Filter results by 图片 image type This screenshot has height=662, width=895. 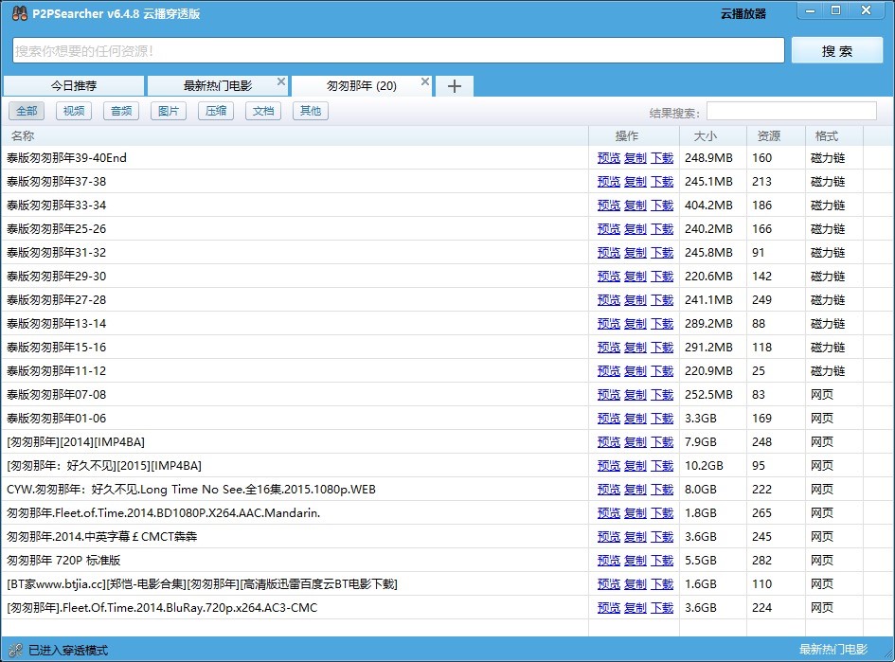(168, 111)
